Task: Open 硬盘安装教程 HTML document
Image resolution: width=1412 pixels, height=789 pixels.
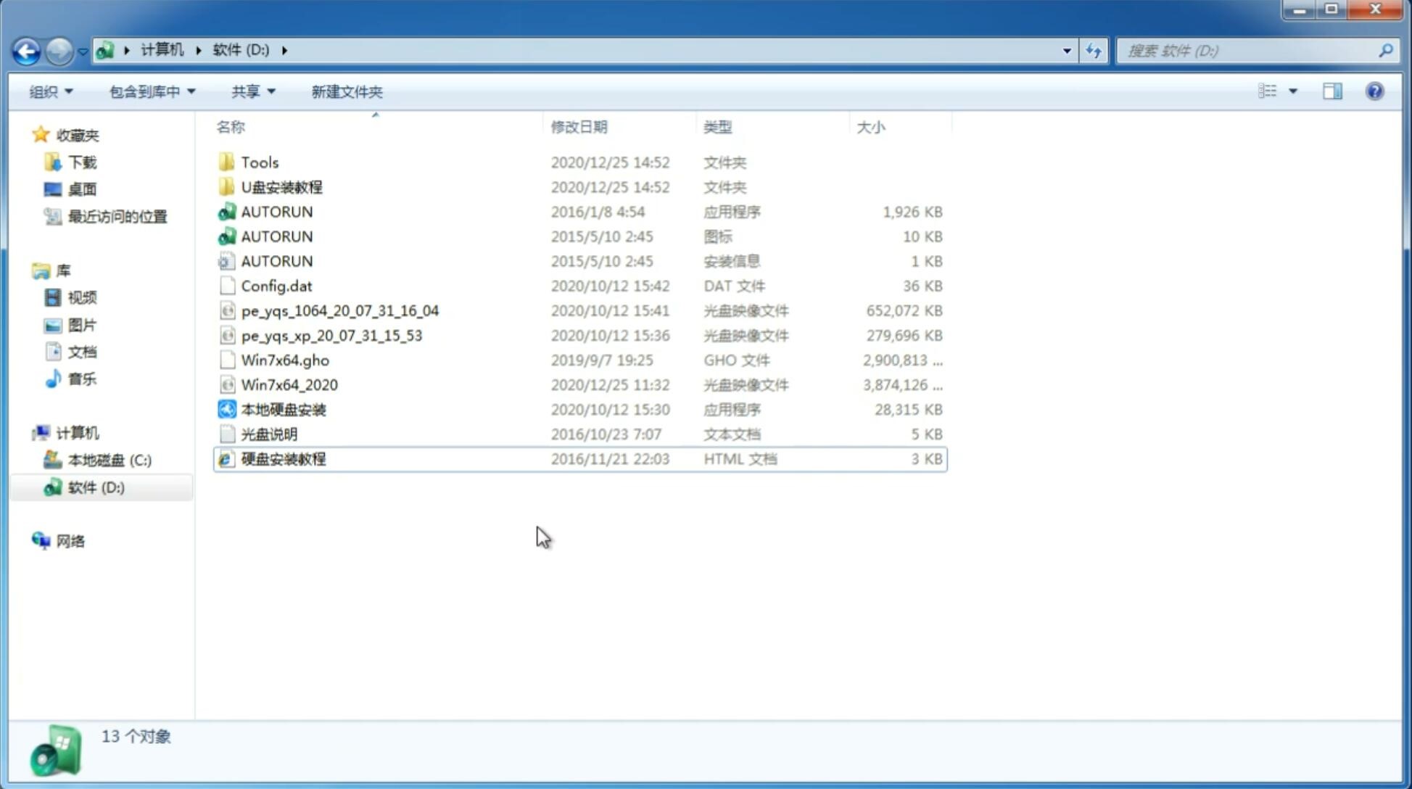Action: 282,458
